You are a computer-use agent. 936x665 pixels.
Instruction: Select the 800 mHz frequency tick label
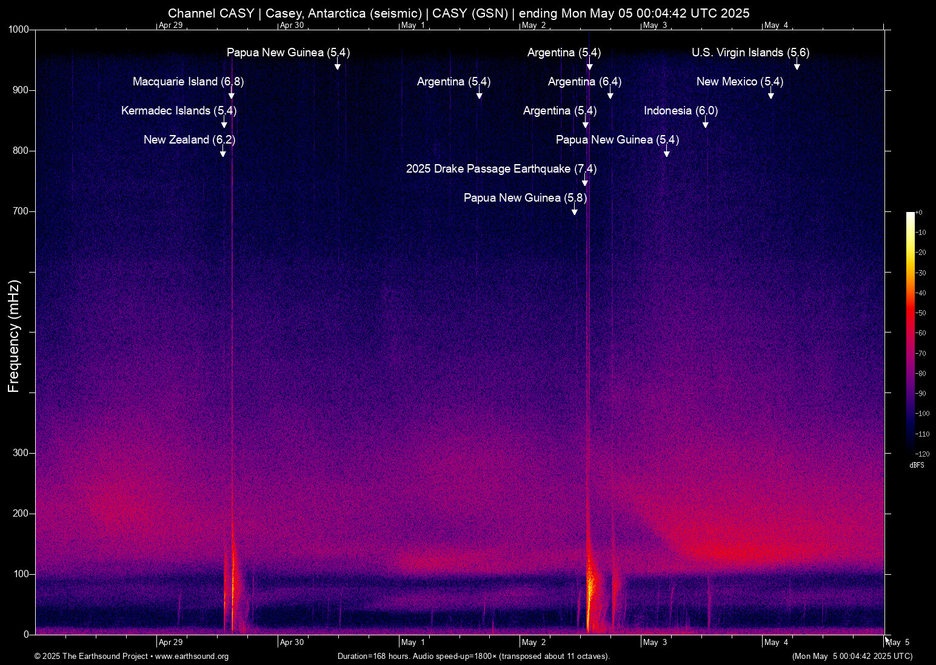click(21, 151)
